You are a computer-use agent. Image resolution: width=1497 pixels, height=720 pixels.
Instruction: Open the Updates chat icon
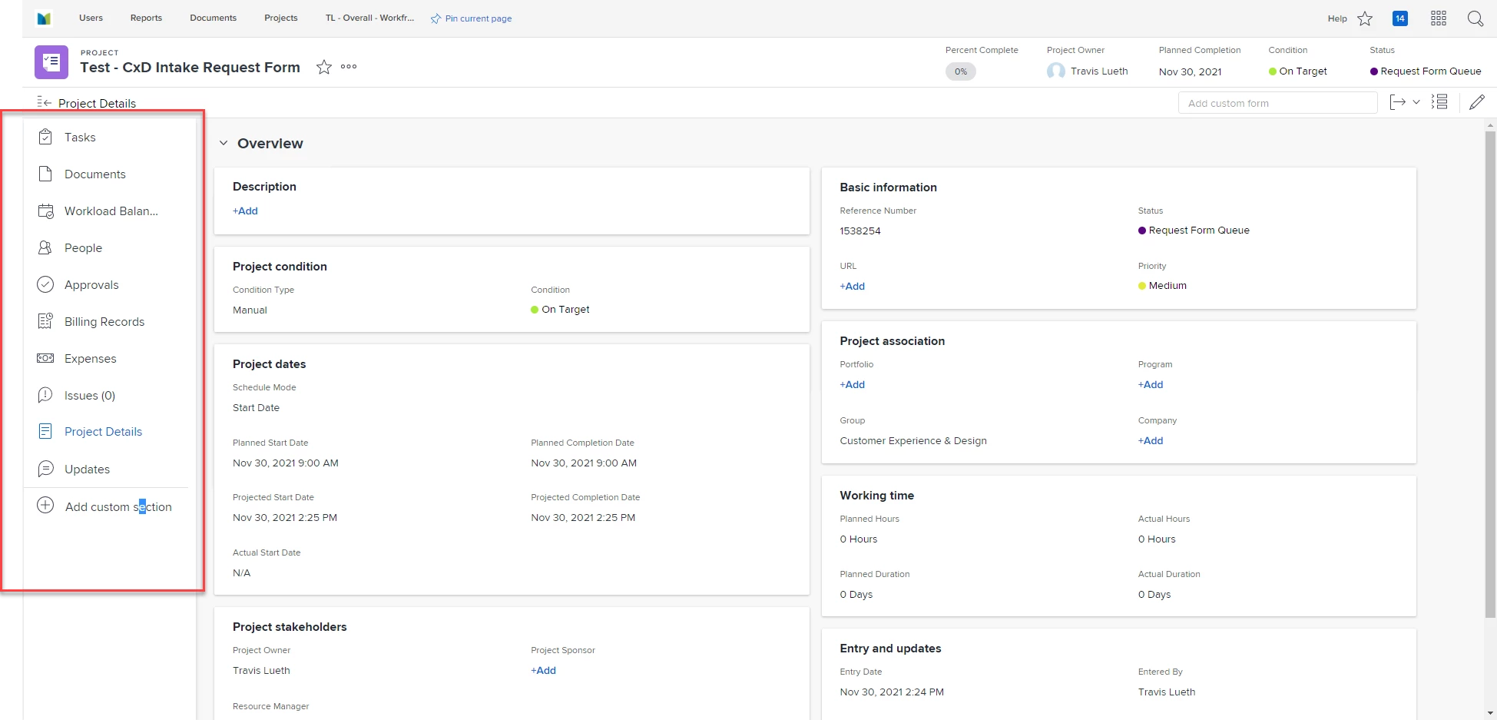(45, 469)
